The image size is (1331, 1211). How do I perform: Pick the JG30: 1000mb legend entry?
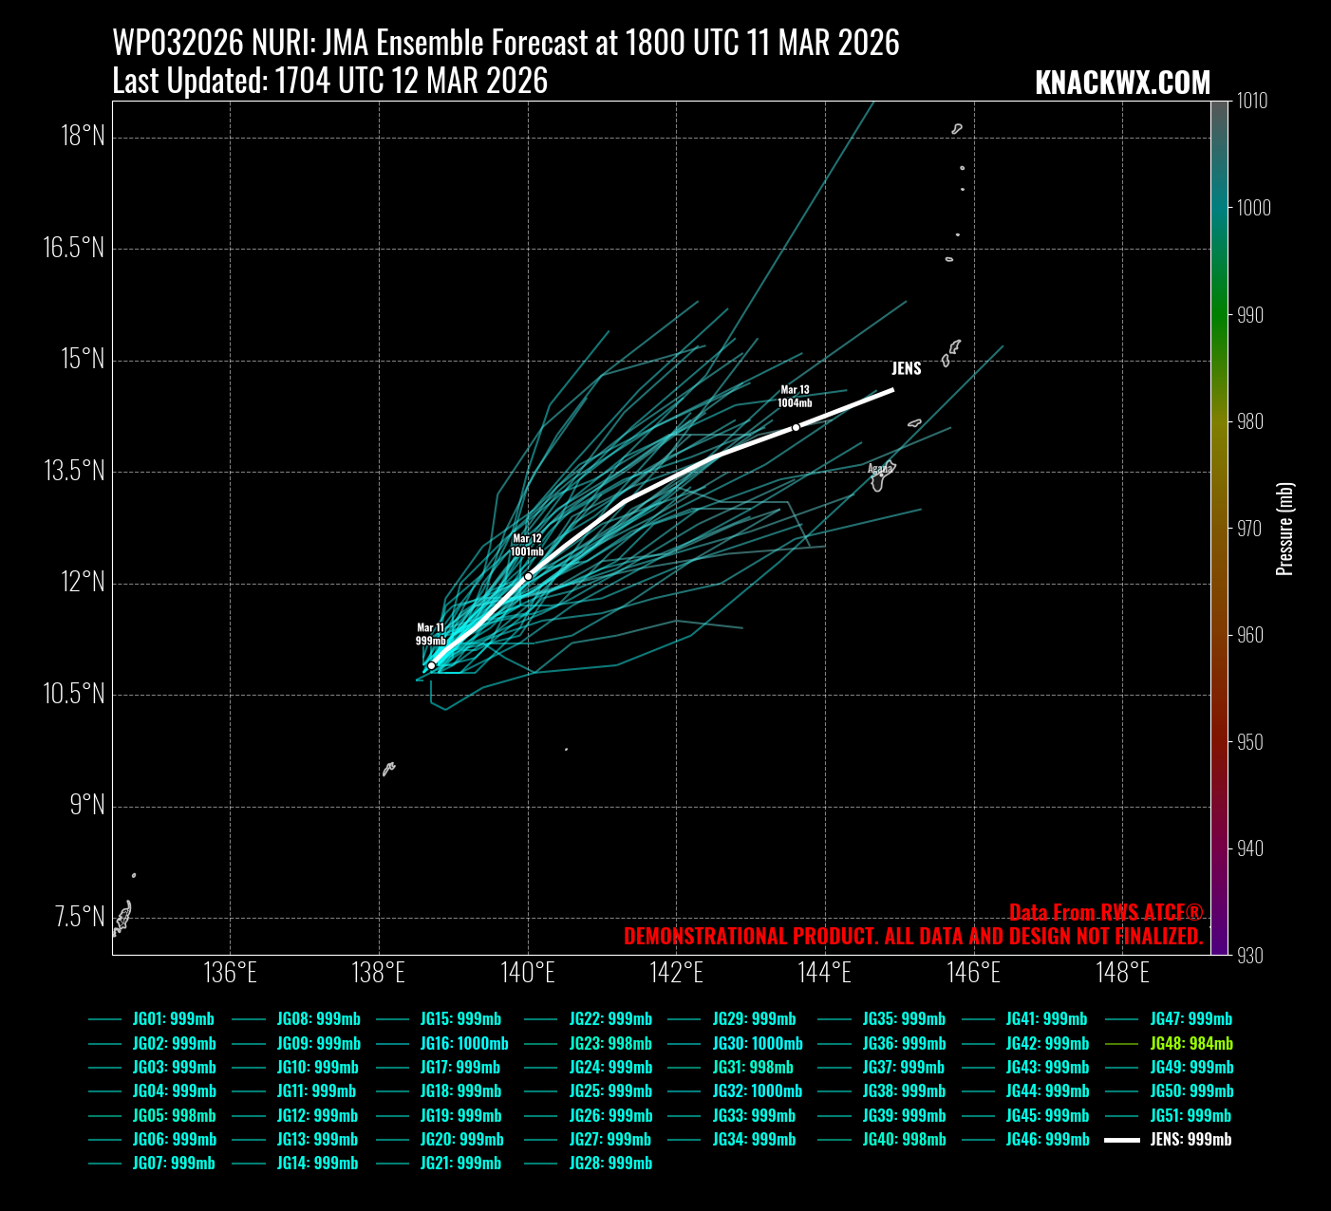pyautogui.click(x=757, y=1043)
